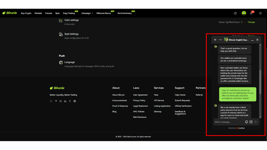Open chat more options (three dots)

(x=220, y=40)
